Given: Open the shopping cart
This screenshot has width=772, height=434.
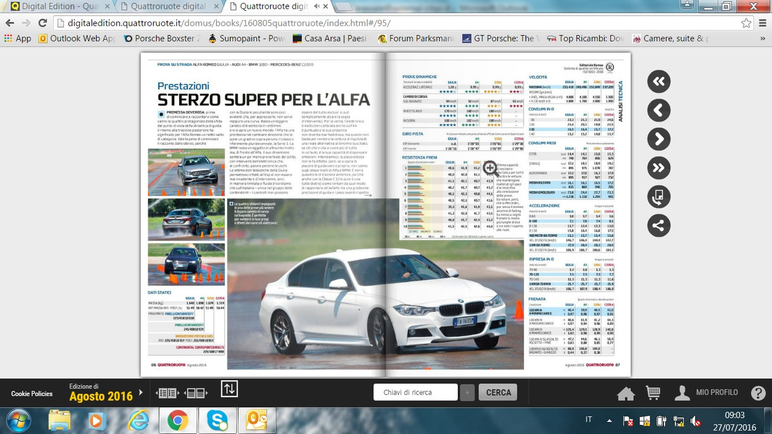Looking at the screenshot, I should click(x=653, y=393).
